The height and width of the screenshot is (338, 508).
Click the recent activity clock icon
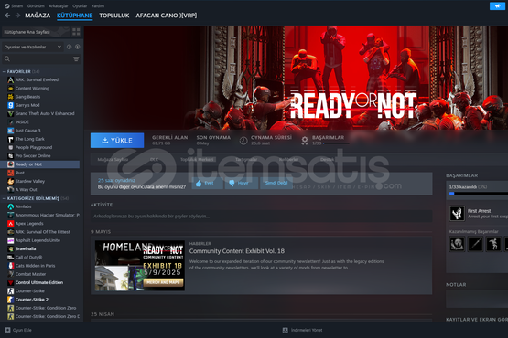click(69, 47)
